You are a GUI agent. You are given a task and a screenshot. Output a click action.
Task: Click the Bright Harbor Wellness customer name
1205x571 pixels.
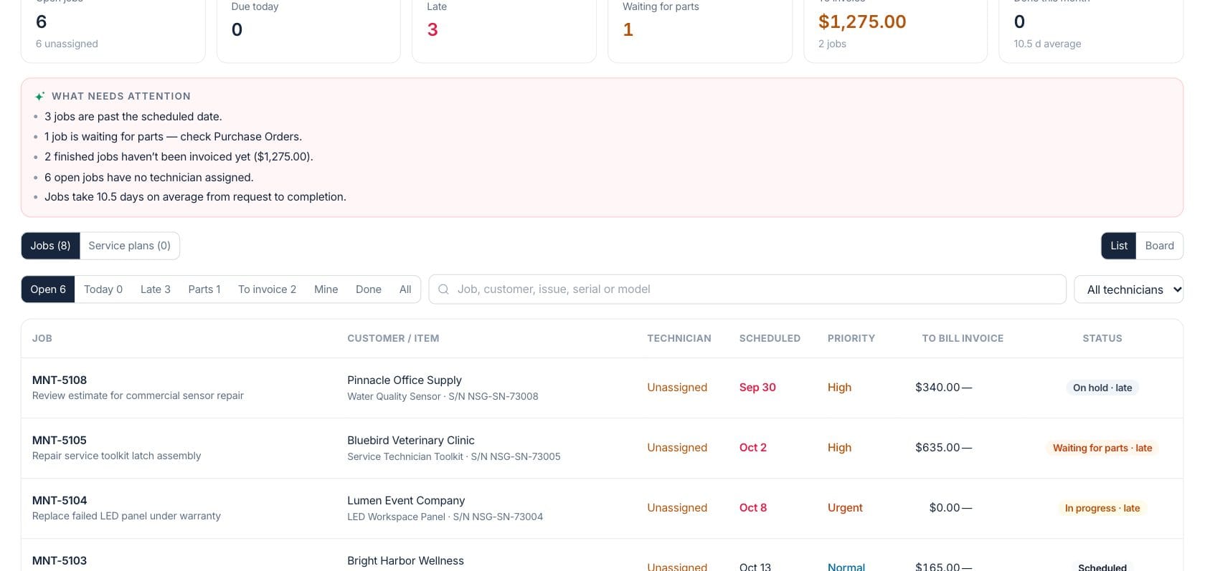[405, 561]
